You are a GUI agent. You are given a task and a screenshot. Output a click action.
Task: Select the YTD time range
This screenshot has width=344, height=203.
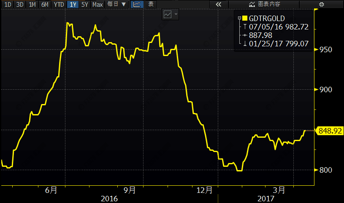point(59,4)
